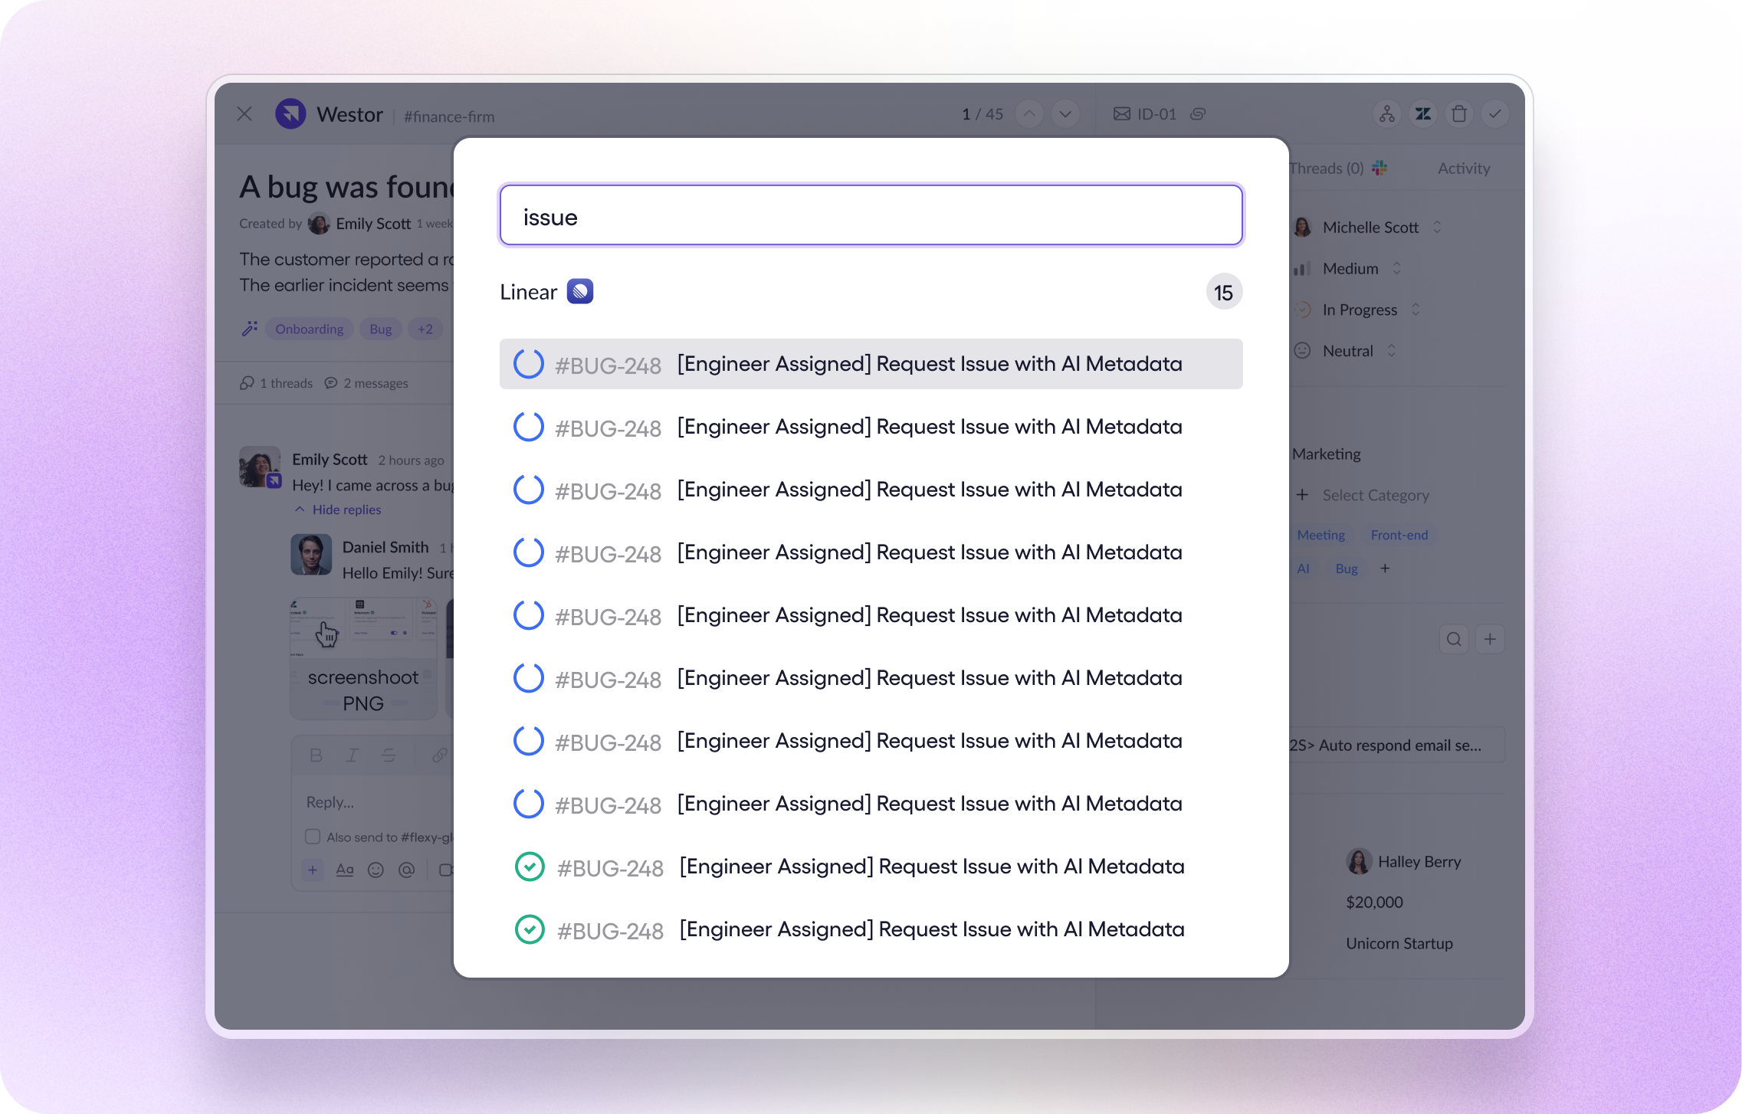Click the Slack icon beside Threads (0)
The height and width of the screenshot is (1114, 1742).
pyautogui.click(x=1379, y=168)
